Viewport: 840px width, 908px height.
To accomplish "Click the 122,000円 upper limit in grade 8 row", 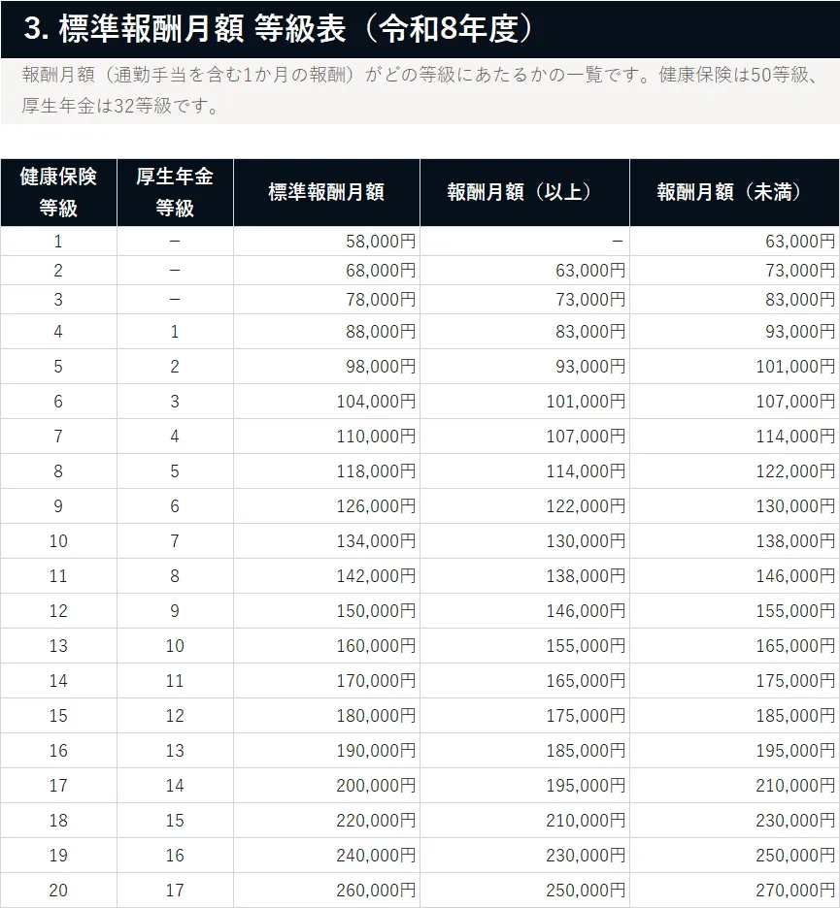I will (x=734, y=470).
